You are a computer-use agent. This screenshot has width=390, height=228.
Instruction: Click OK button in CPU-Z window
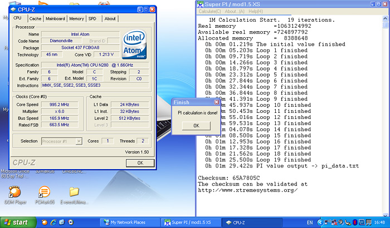(x=140, y=163)
